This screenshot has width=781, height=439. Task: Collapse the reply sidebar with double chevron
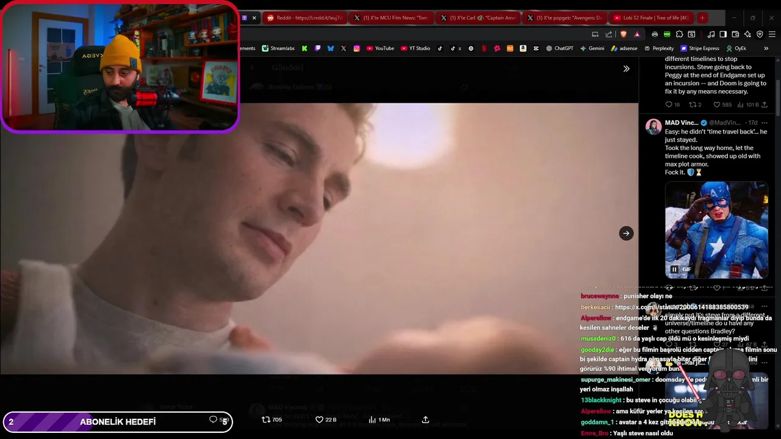[x=626, y=69]
